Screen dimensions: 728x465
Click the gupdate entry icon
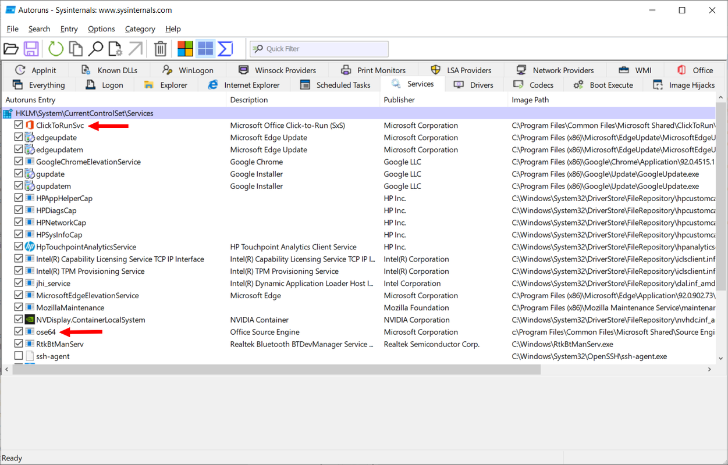30,174
